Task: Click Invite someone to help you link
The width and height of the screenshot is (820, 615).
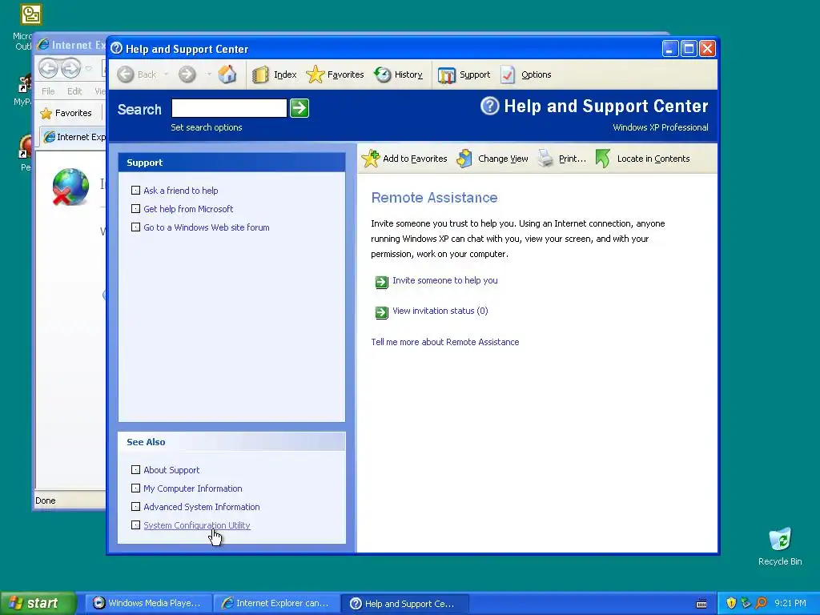Action: tap(445, 280)
